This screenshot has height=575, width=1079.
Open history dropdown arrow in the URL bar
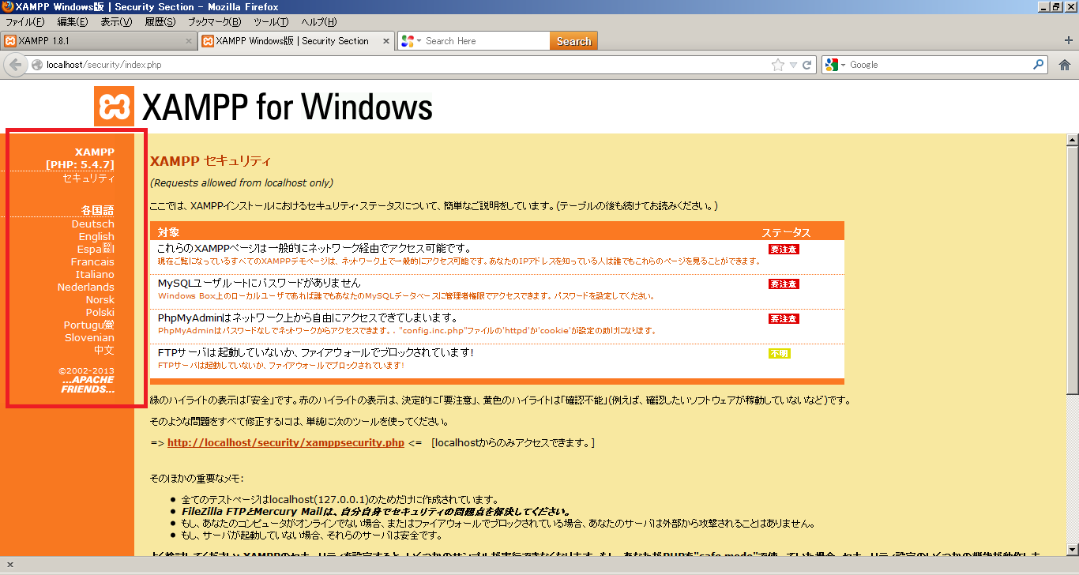click(794, 65)
